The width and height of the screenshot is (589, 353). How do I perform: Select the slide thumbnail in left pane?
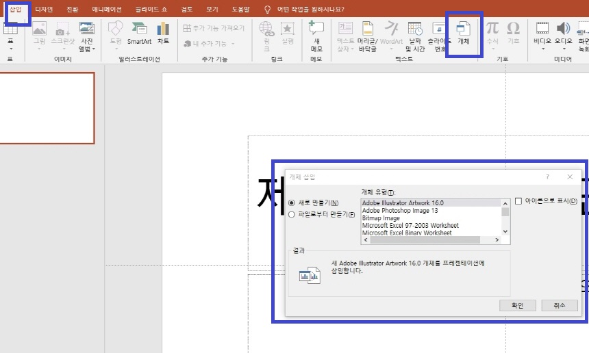[x=47, y=108]
